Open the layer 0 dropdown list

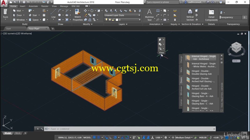coord(140,20)
